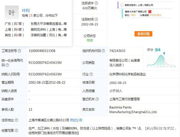Open 东莞太平洋博高润滑油 company entry
The image size is (180, 137).
click(x=49, y=24)
